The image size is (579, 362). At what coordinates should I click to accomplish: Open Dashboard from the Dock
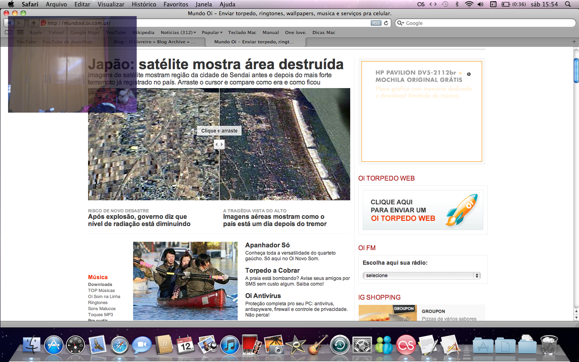pyautogui.click(x=76, y=345)
